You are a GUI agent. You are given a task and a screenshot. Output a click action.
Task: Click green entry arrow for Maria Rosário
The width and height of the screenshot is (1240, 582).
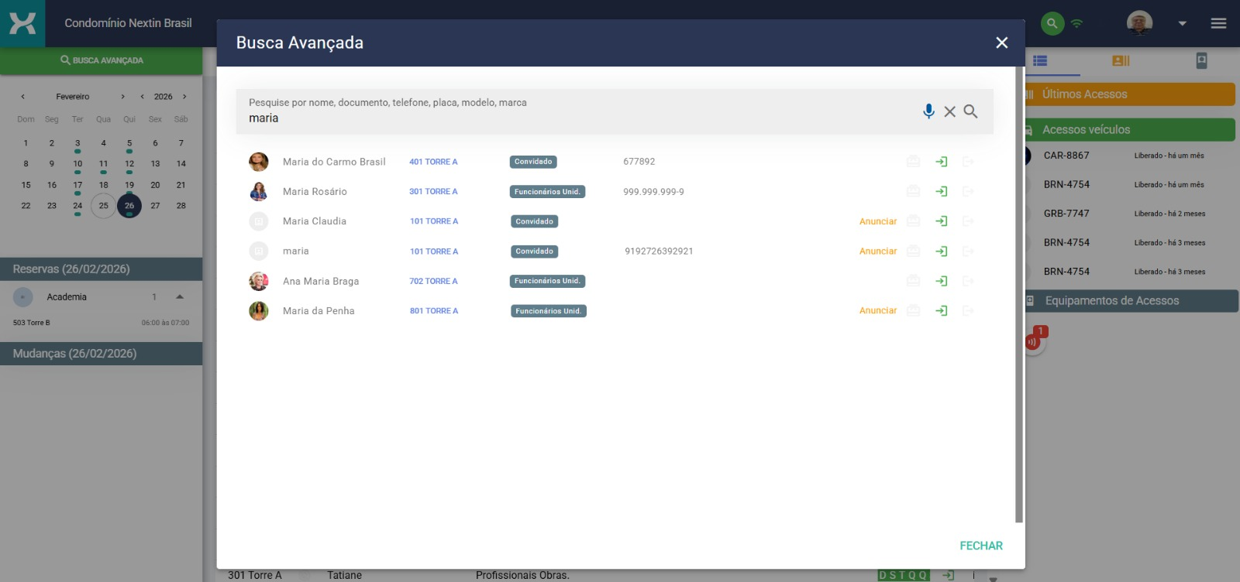coord(941,191)
